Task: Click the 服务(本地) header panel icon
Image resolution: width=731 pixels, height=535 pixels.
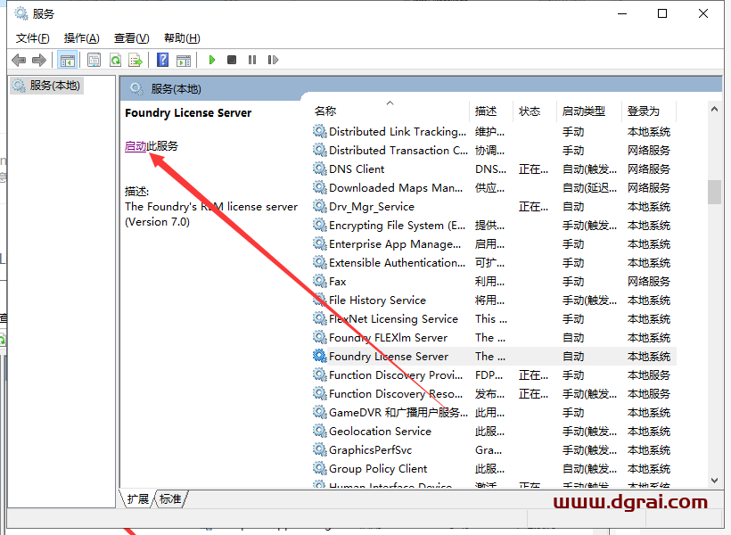Action: pyautogui.click(x=136, y=88)
